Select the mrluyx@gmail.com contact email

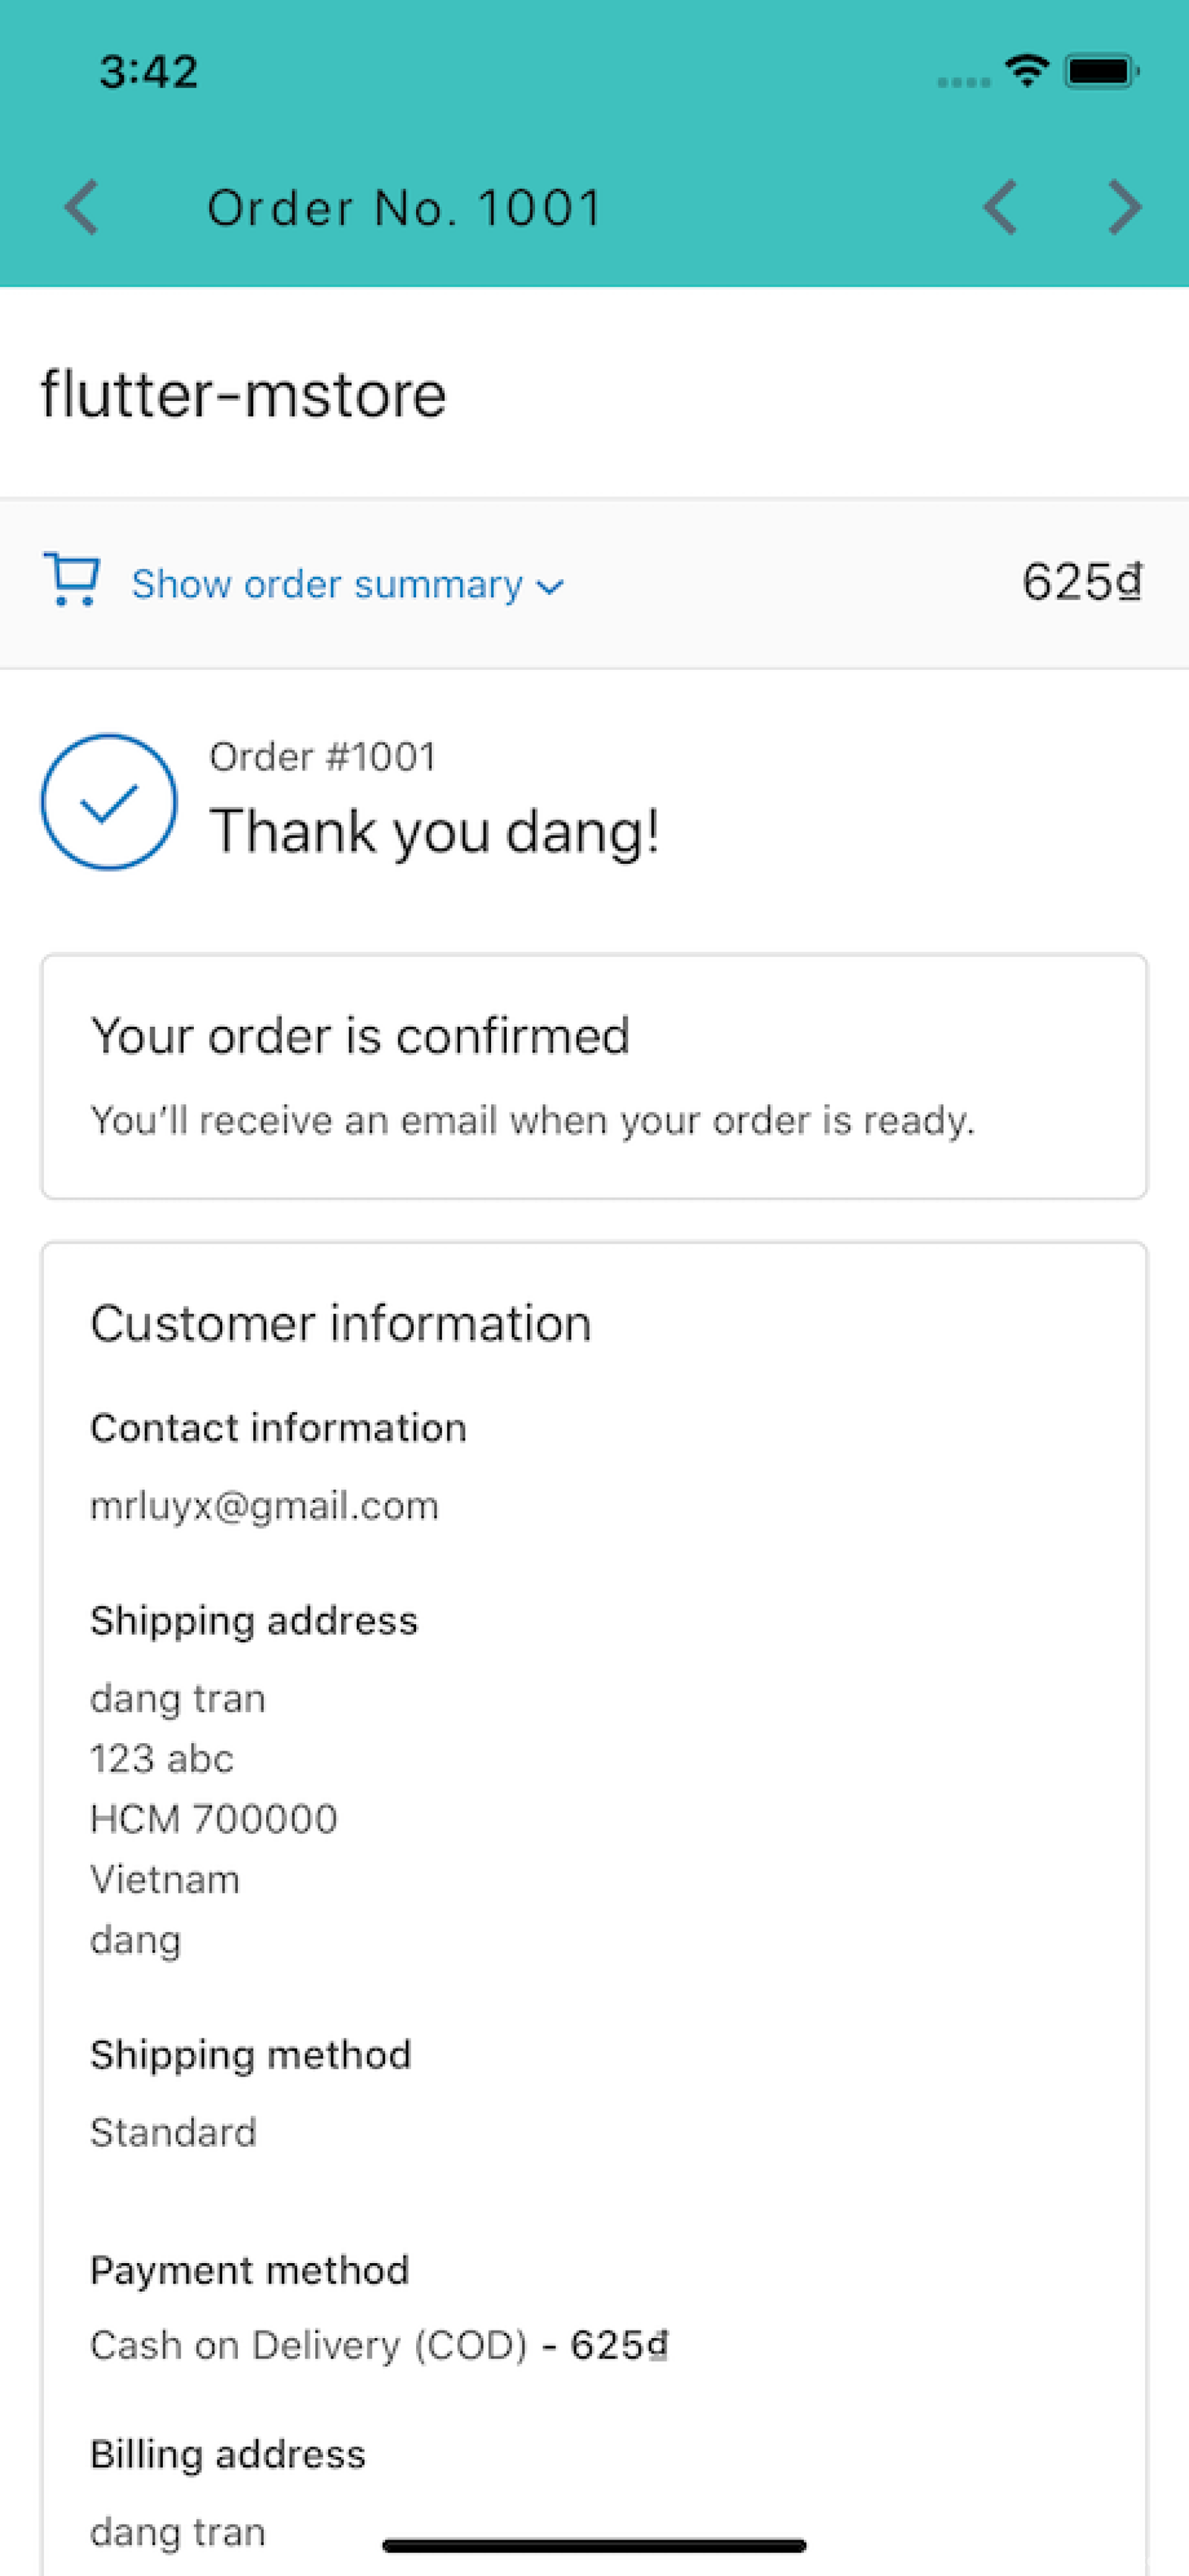(265, 1505)
